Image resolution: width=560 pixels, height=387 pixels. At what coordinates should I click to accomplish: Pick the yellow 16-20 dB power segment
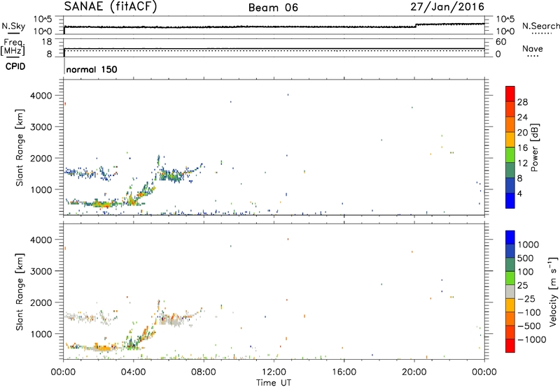510,140
